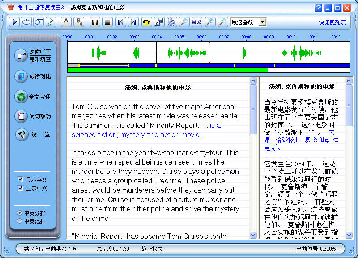Jump to previous sentence
This screenshot has width=359, height=258.
click(120, 22)
